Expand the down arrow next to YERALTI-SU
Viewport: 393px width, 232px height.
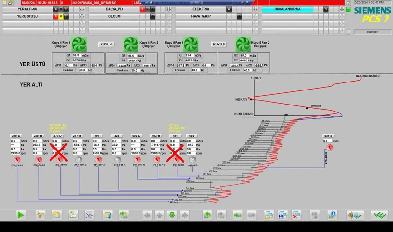click(x=82, y=9)
